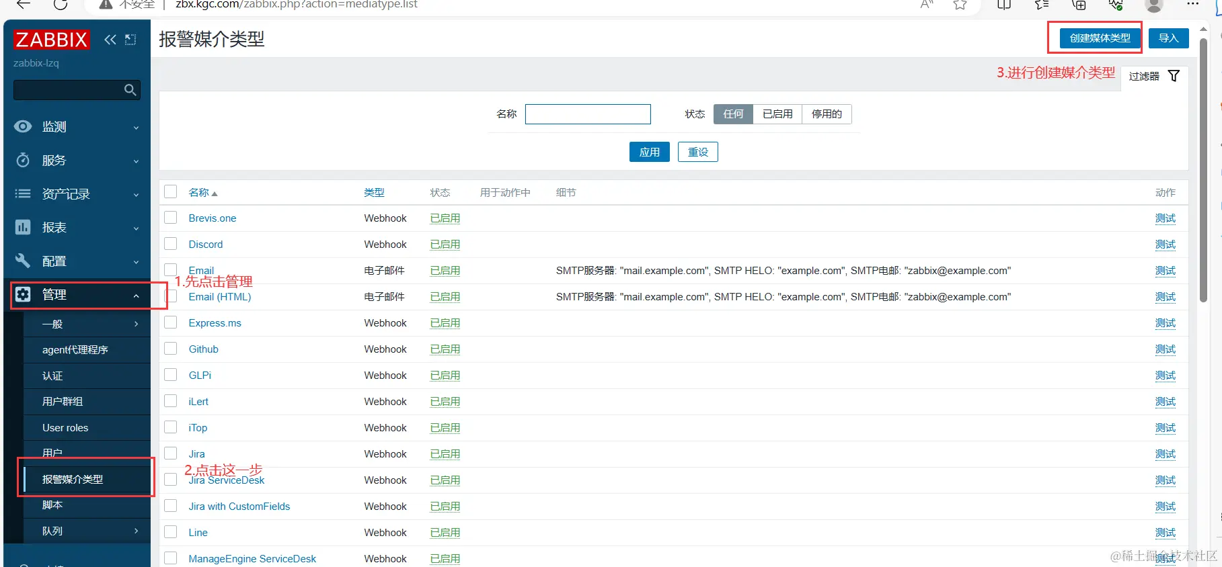Open the Express.ms media type link
Screen dimensions: 1222x567
coord(215,323)
